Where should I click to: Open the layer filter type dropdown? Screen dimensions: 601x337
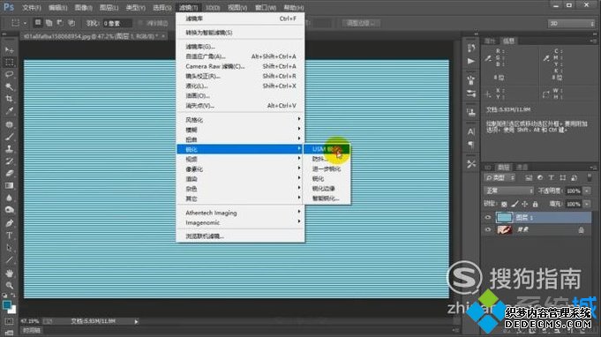[500, 177]
